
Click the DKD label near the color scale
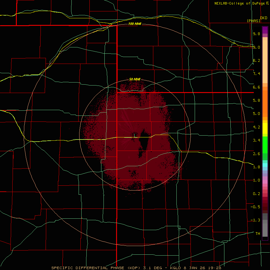tap(264, 18)
